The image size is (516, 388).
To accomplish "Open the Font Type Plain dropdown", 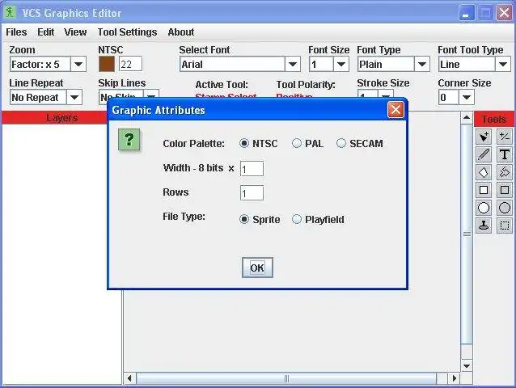I will 422,64.
